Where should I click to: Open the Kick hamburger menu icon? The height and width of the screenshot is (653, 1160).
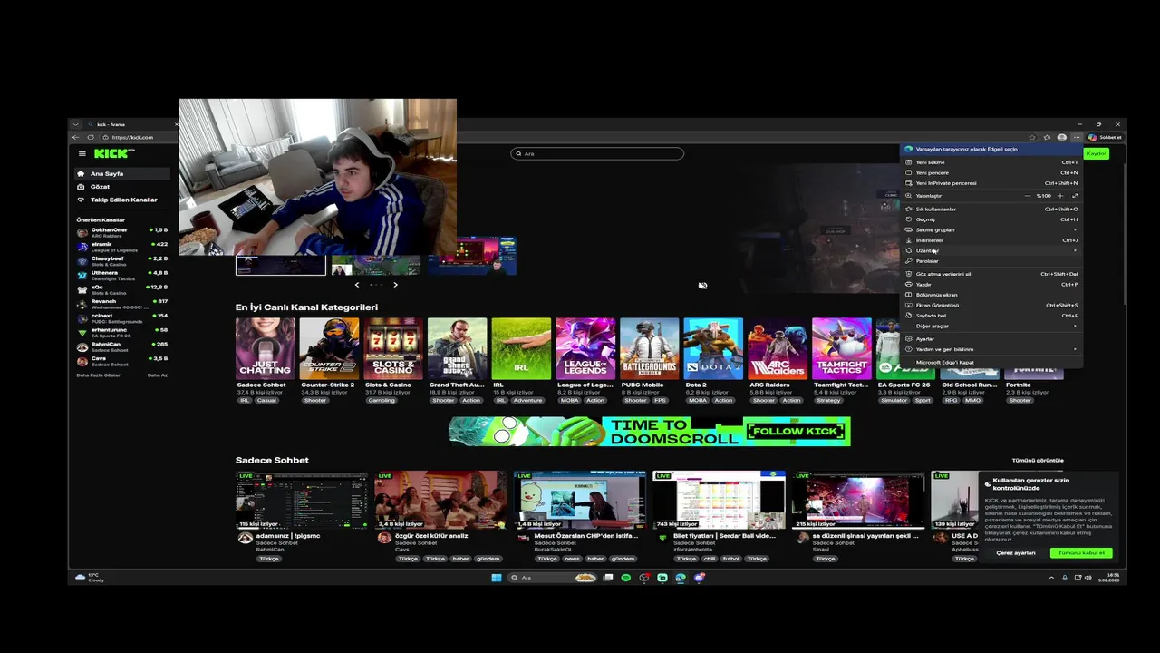pos(82,154)
